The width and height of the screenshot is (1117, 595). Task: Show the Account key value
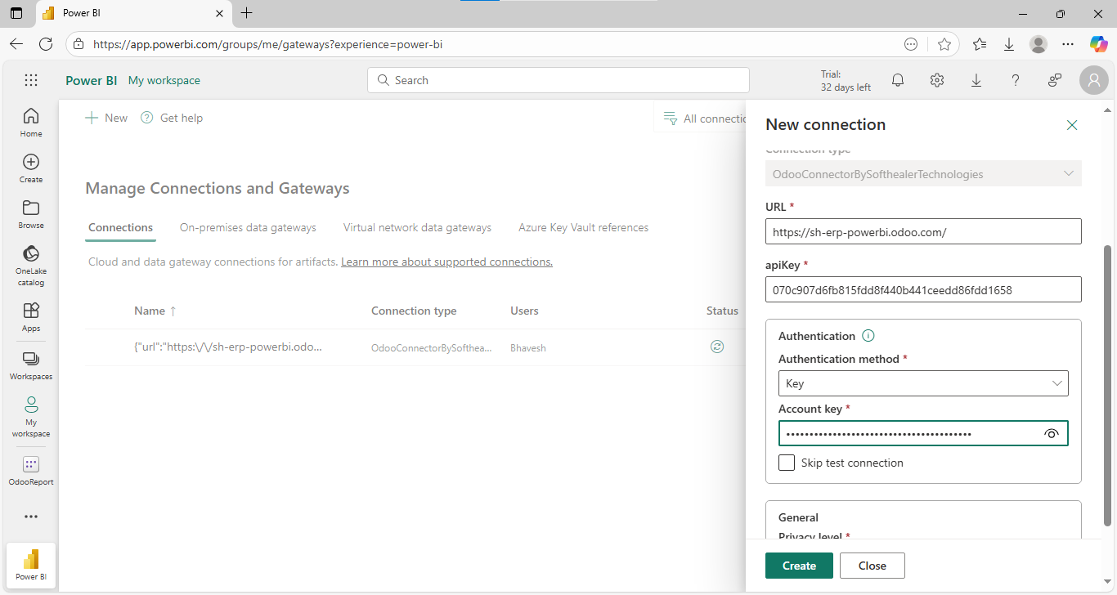pos(1052,434)
